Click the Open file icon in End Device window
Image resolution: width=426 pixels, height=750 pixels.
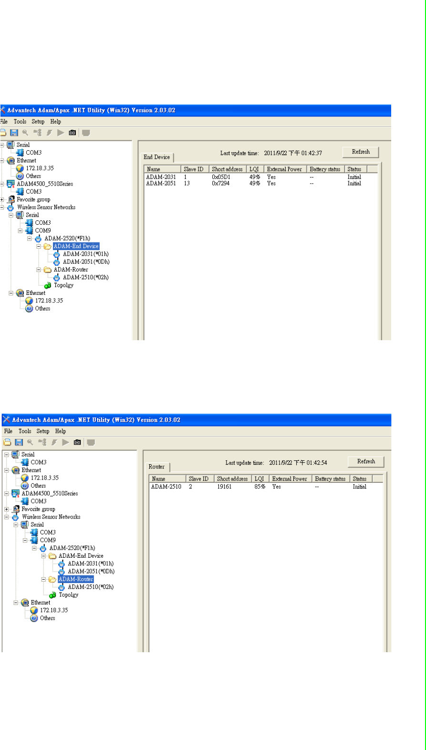tap(3, 133)
